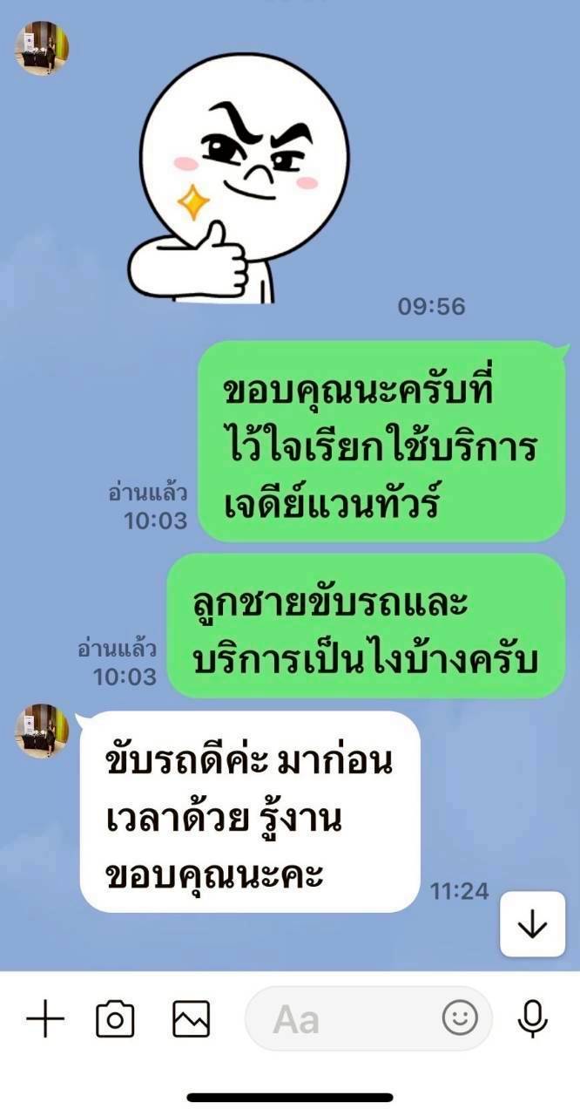Tap the microphone voice message icon
The width and height of the screenshot is (580, 1116).
[x=532, y=1017]
